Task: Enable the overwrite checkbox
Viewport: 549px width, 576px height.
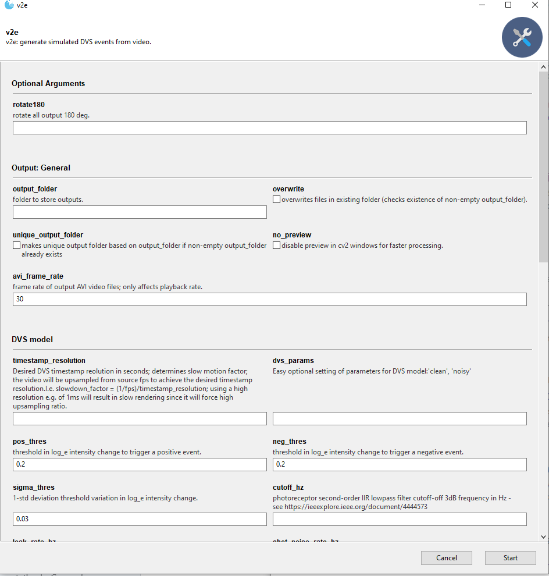Action: pos(276,200)
